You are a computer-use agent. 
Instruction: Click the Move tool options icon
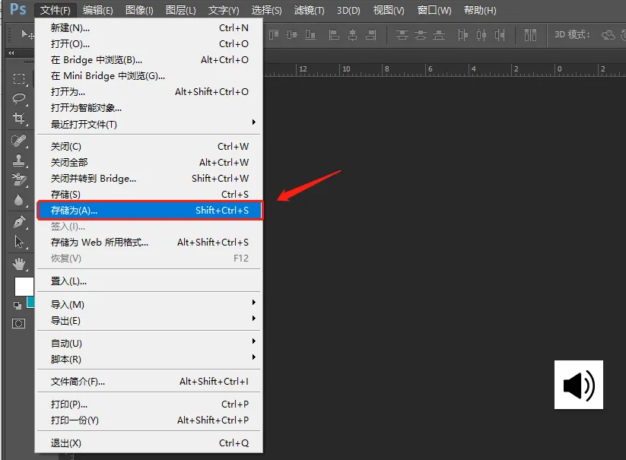(27, 34)
